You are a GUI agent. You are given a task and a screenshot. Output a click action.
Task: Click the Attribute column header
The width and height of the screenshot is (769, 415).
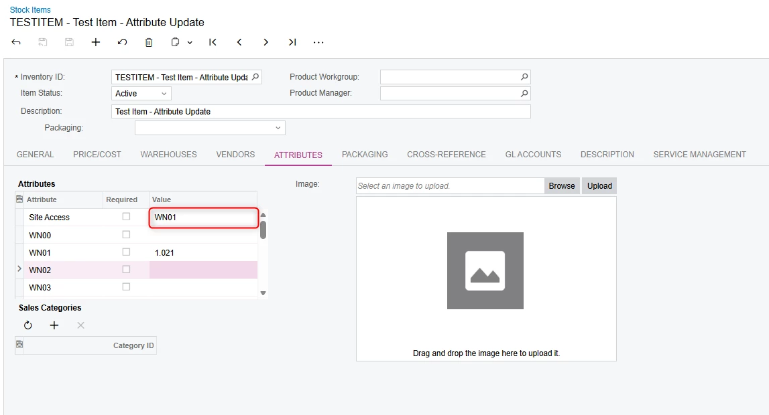click(63, 199)
